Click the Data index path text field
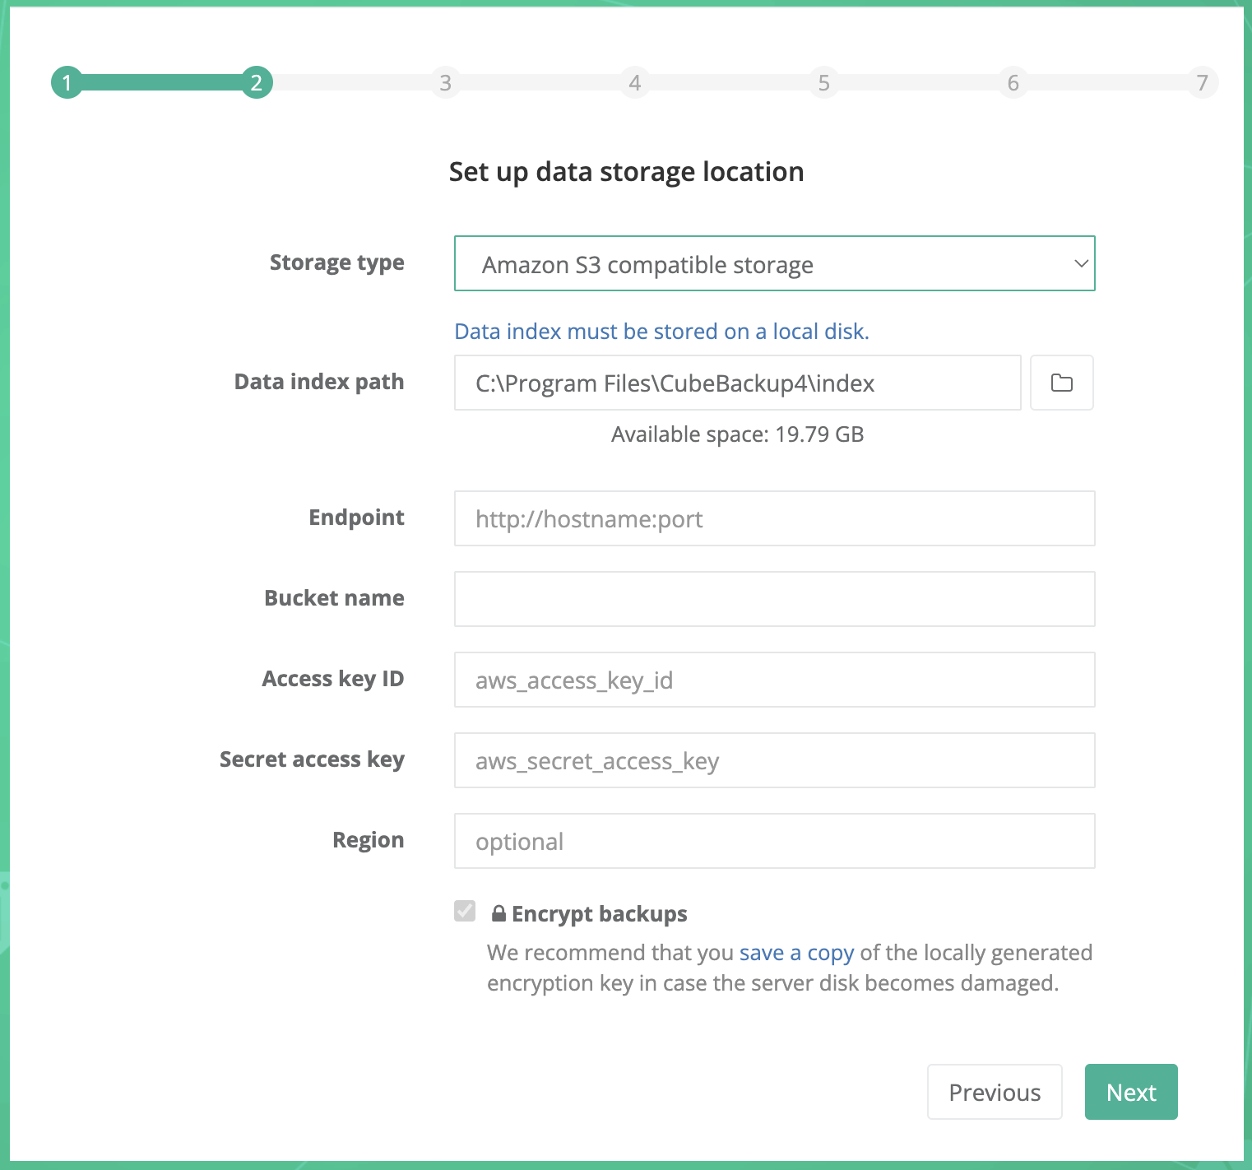Screen dimensions: 1252x1170 737,383
